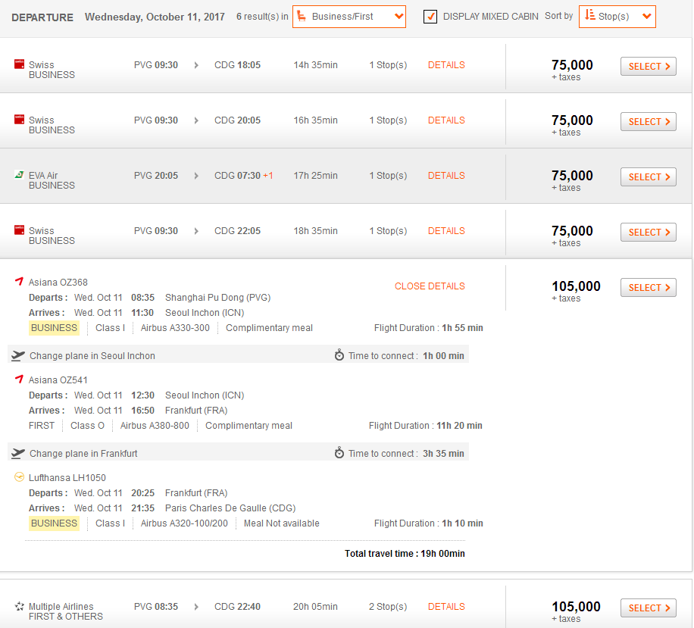This screenshot has width=694, height=628.
Task: Select the Swiss flight arriving CDG 22:05
Action: pos(649,233)
